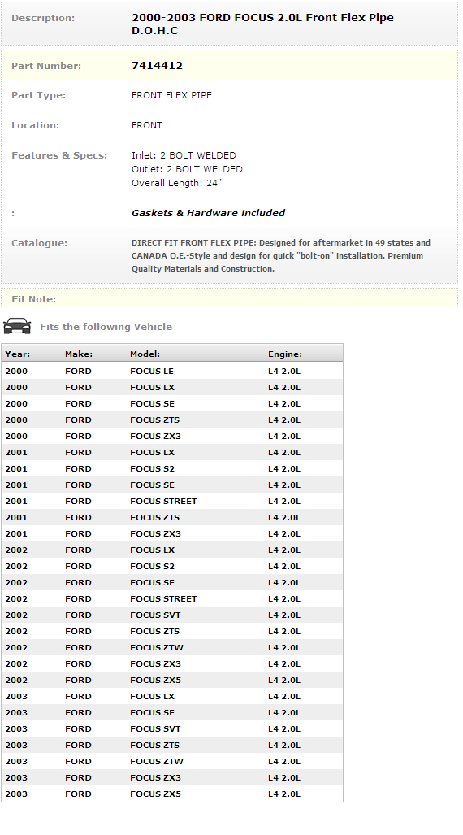Select the 2000 FOCUS LX model cell
This screenshot has height=835, width=463.
[152, 388]
